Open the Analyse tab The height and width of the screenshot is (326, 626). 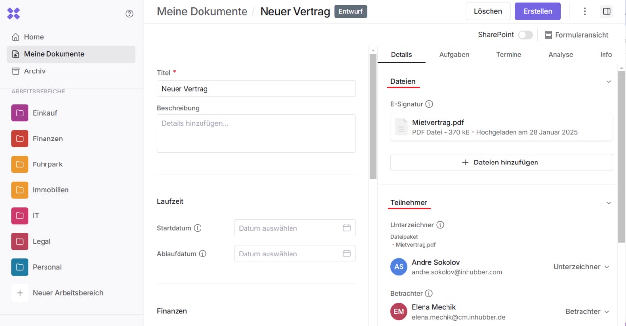click(560, 55)
